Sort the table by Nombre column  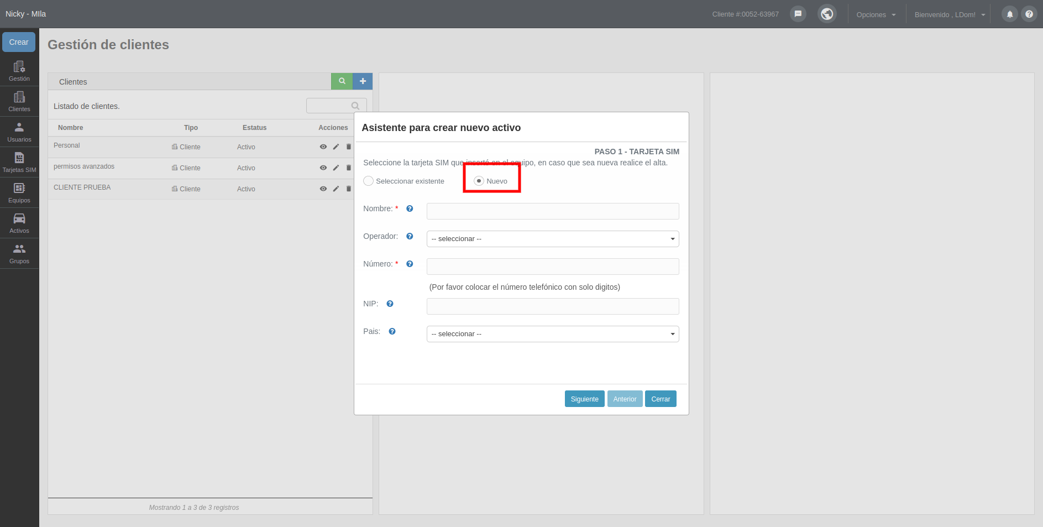click(x=71, y=128)
